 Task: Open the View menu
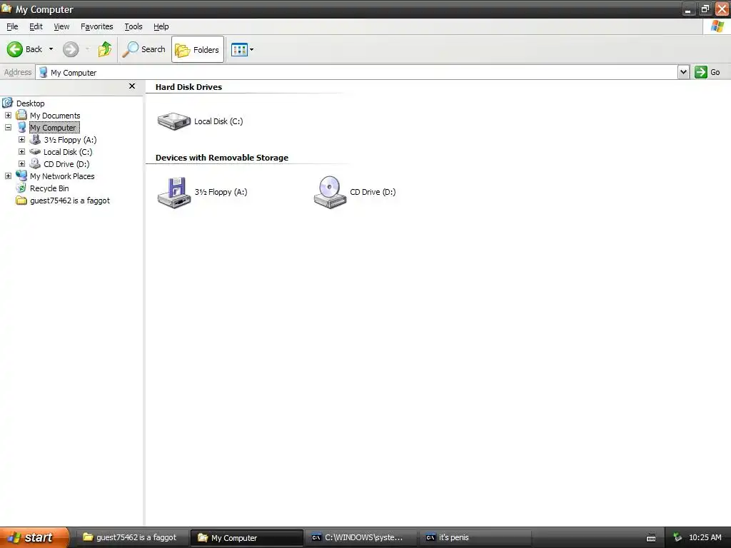point(61,26)
